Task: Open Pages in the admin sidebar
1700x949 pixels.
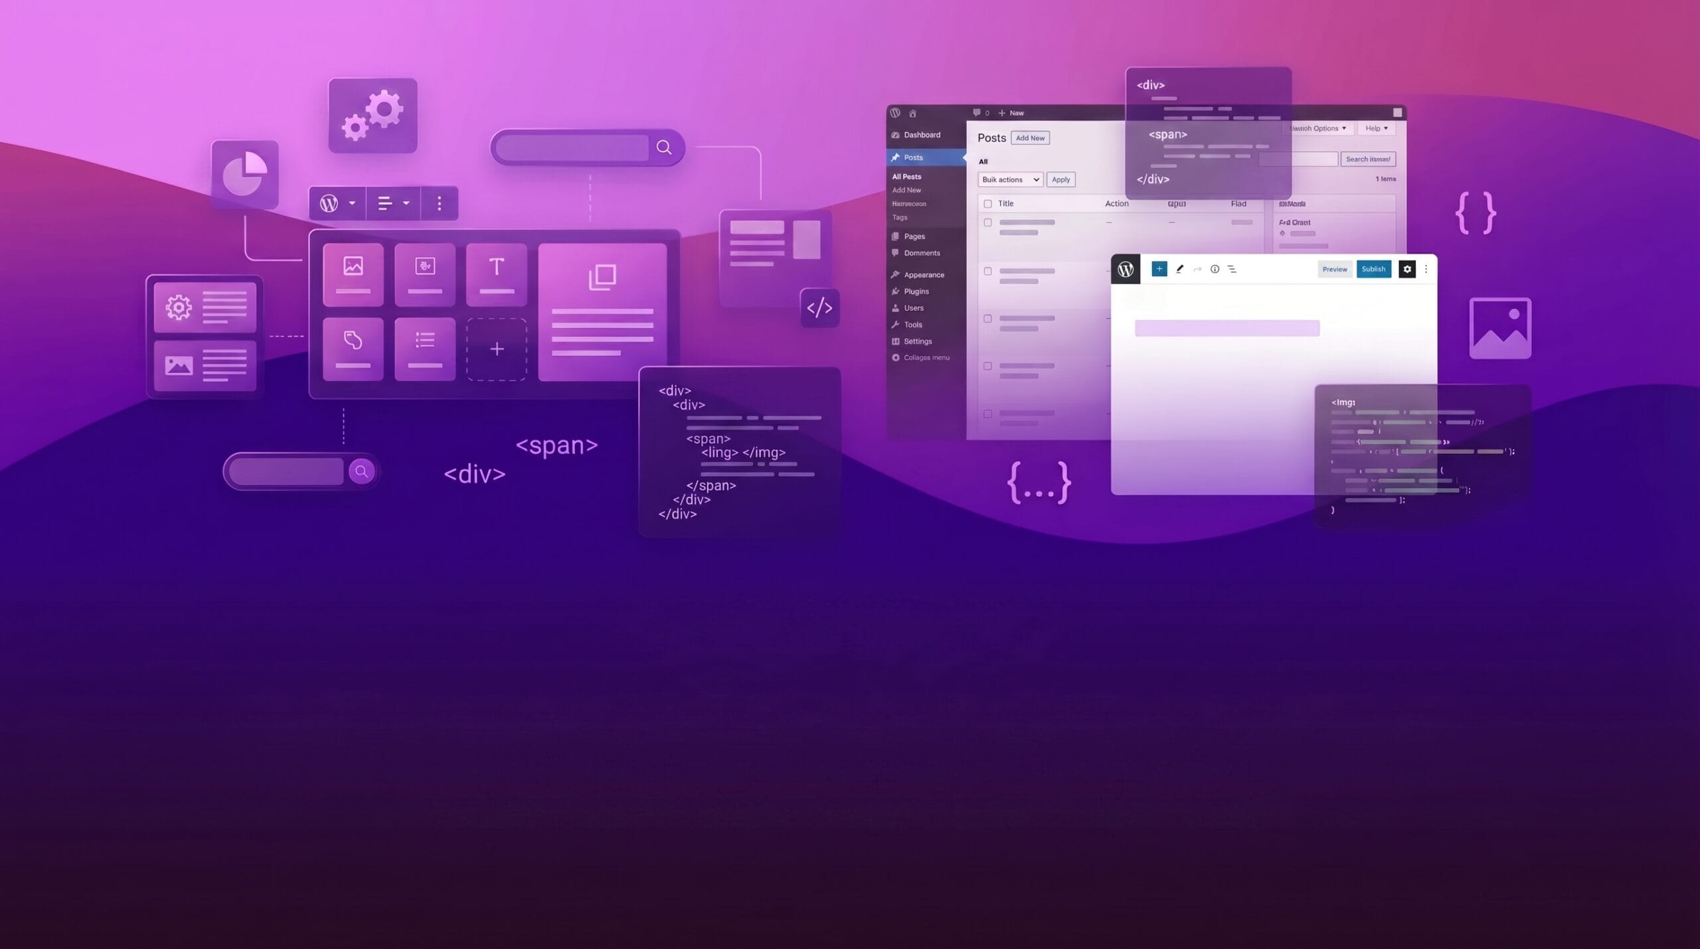Action: 926,236
